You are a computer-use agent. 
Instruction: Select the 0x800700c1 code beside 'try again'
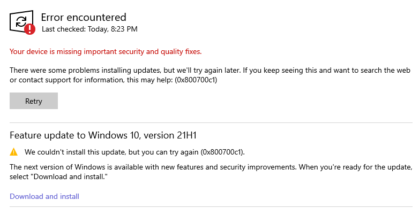(x=222, y=152)
